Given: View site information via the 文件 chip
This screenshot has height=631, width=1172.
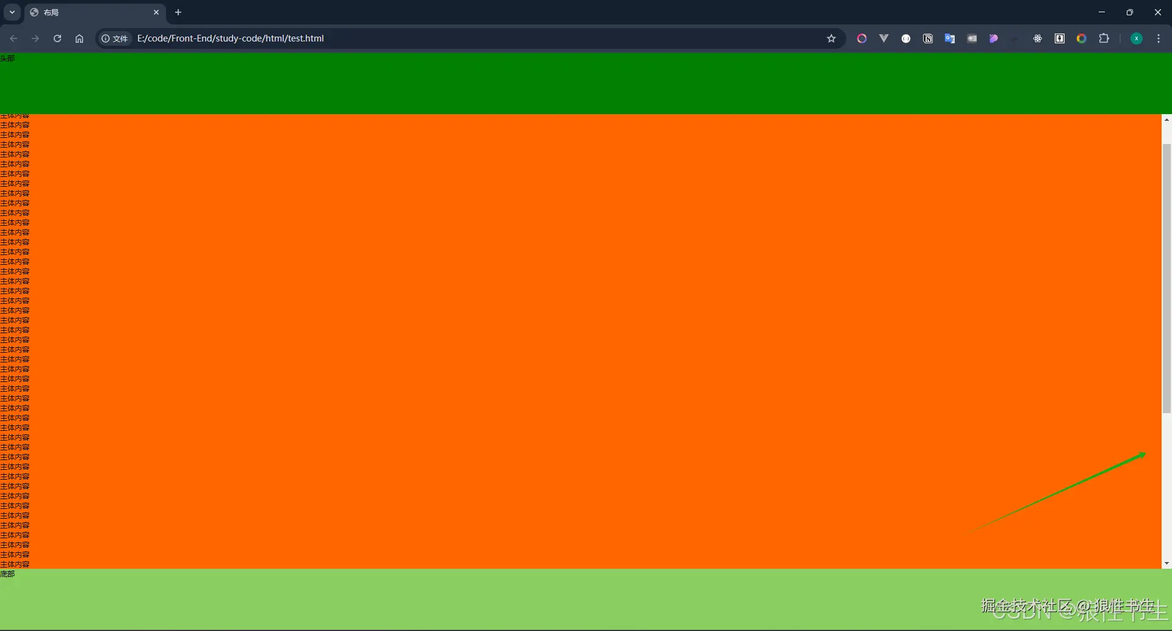Looking at the screenshot, I should coord(115,38).
